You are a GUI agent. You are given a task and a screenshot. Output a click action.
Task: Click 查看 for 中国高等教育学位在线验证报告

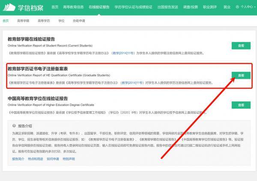241,105
